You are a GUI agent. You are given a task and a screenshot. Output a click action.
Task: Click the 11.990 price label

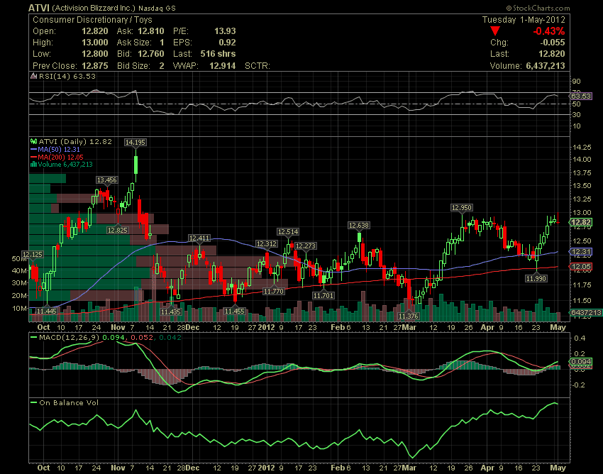536,278
